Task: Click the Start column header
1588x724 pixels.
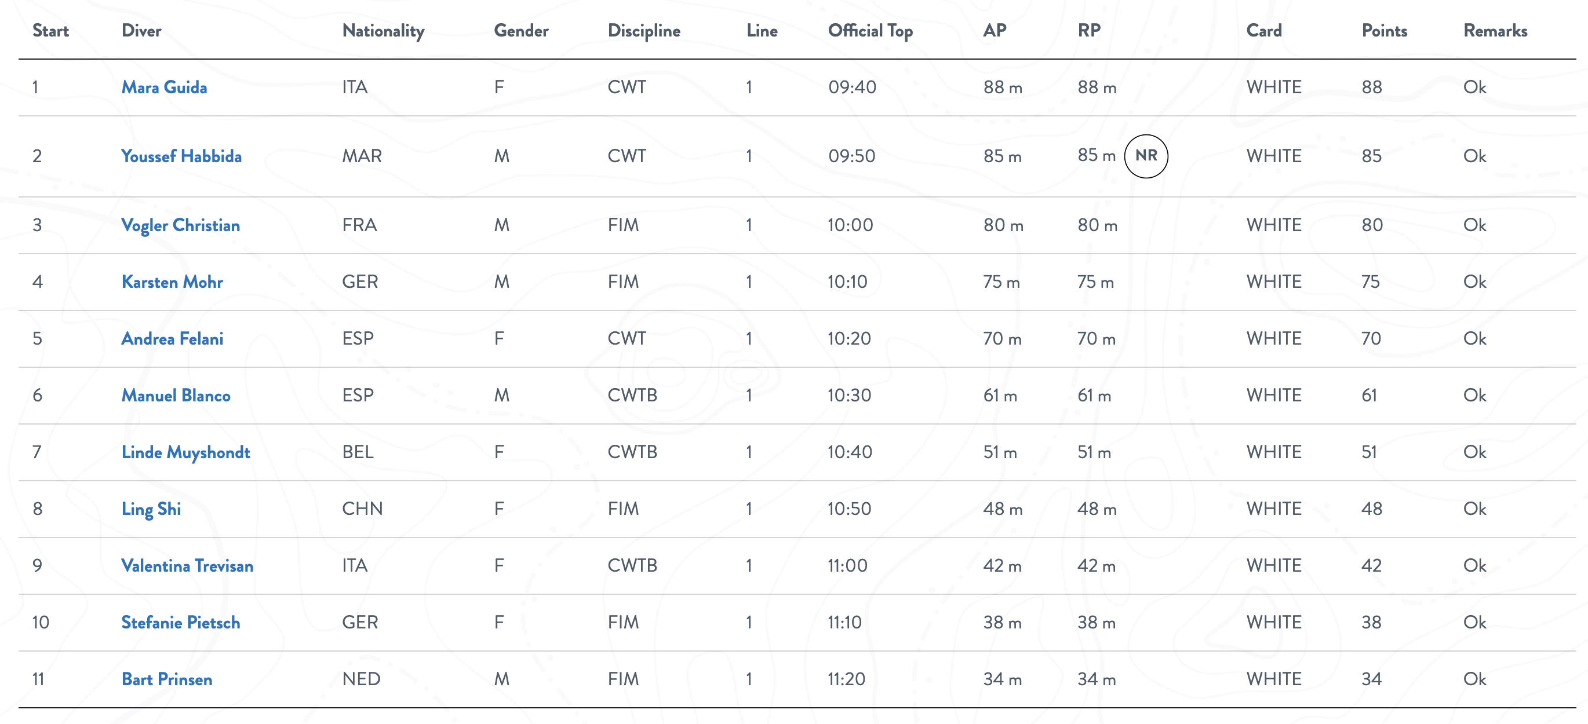Action: click(50, 31)
